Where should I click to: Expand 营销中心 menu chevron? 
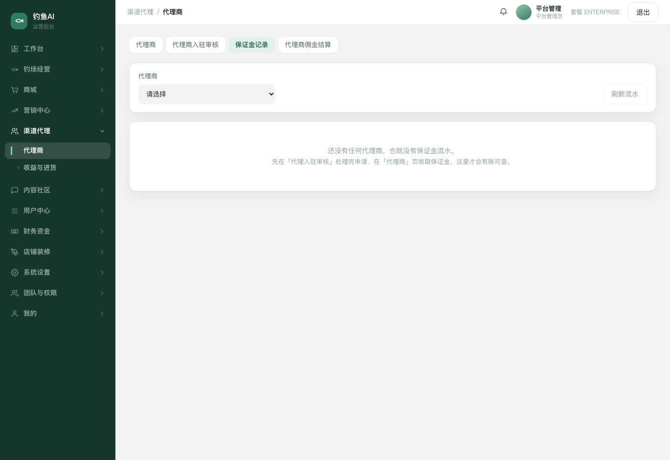coord(102,111)
